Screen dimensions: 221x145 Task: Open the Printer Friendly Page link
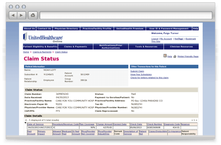pos(188,56)
